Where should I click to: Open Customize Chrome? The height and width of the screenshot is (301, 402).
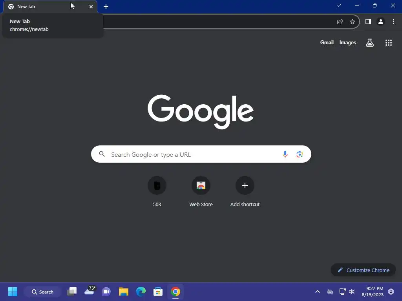363,270
